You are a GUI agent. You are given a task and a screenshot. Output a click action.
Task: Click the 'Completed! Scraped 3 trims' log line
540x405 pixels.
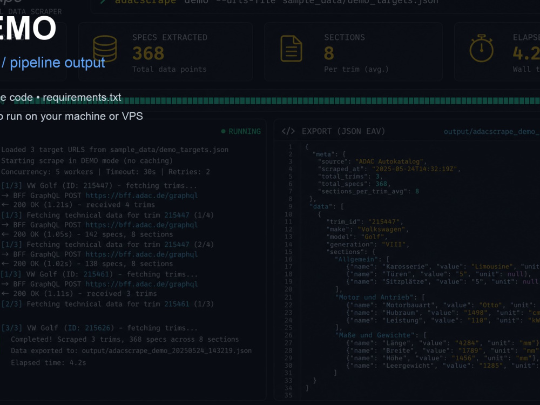125,339
